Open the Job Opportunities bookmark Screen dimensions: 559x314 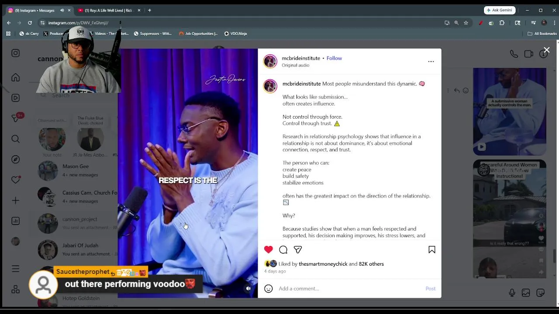tap(198, 34)
